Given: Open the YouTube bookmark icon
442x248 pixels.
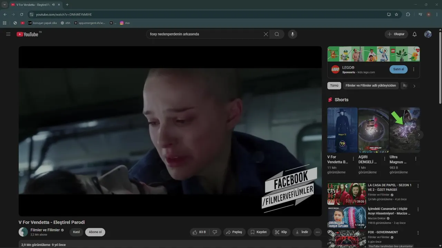Looking at the screenshot, I should pyautogui.click(x=22, y=23).
